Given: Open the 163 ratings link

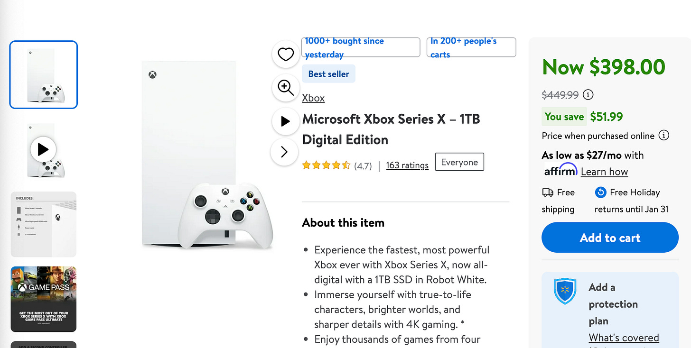Looking at the screenshot, I should pos(407,165).
